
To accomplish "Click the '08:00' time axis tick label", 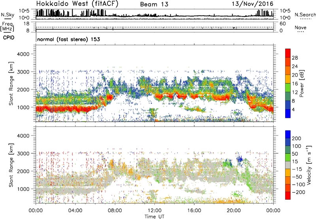I will click(115, 211).
